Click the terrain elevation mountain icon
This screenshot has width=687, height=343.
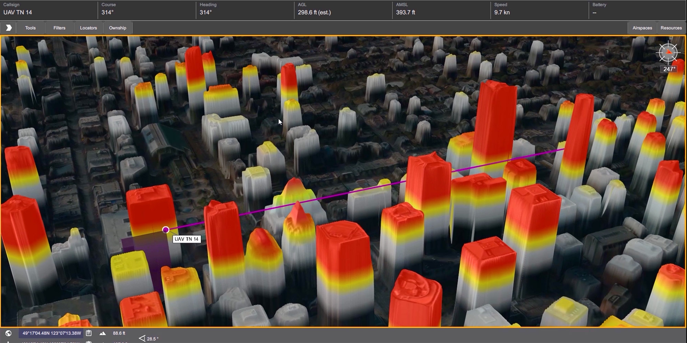tap(102, 333)
